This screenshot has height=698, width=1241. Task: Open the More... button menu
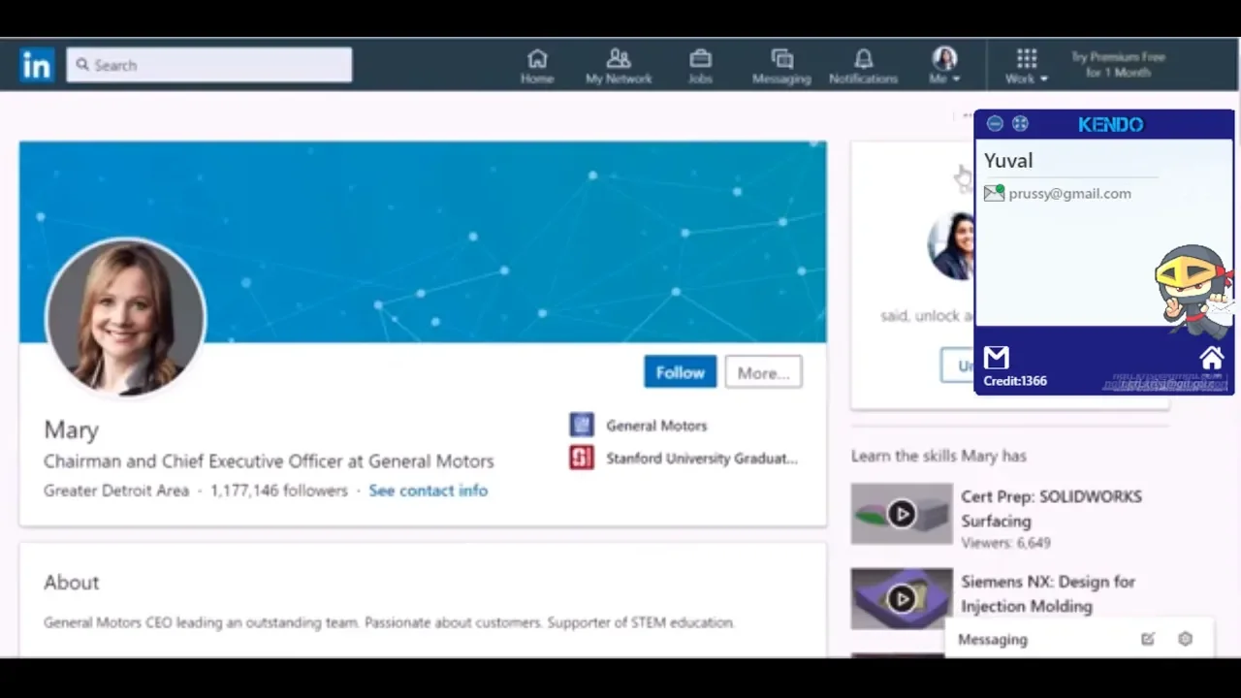click(x=763, y=372)
